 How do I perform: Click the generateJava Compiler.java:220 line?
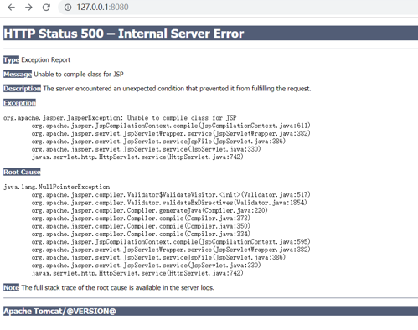(150, 210)
